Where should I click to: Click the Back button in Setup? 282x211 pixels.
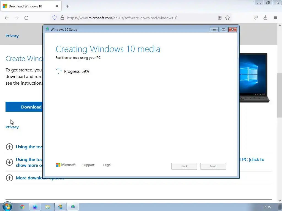pyautogui.click(x=184, y=166)
